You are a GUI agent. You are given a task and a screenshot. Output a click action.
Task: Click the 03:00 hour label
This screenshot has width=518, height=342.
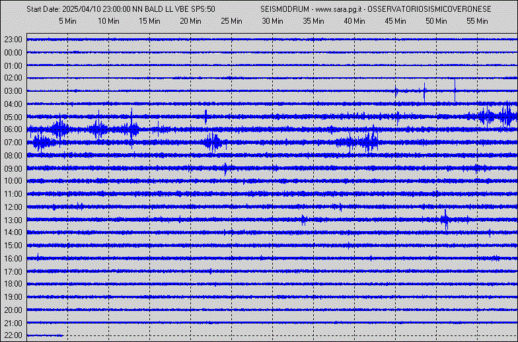[x=13, y=91]
